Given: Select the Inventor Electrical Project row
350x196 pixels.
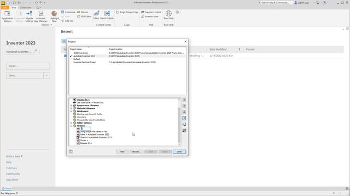Looking at the screenshot, I should [127, 62].
